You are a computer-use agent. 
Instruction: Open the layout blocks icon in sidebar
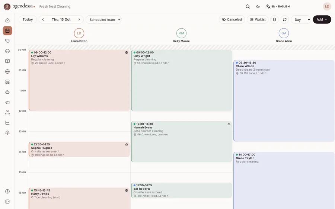tap(7, 82)
